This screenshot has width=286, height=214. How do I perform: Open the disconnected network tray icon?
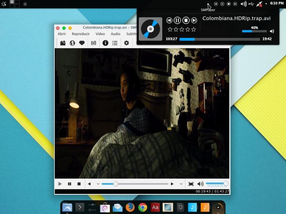pos(259,4)
